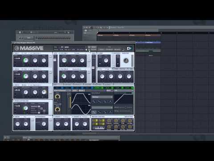Click the LFO Rate knob
214x161 pixels.
point(58,97)
